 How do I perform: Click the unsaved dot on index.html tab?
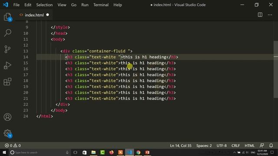(x=47, y=15)
